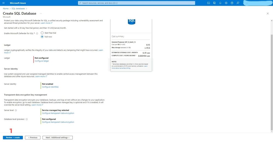Click the 0.000194 USD compute cost value
This screenshot has height=142, width=273.
tap(144, 56)
